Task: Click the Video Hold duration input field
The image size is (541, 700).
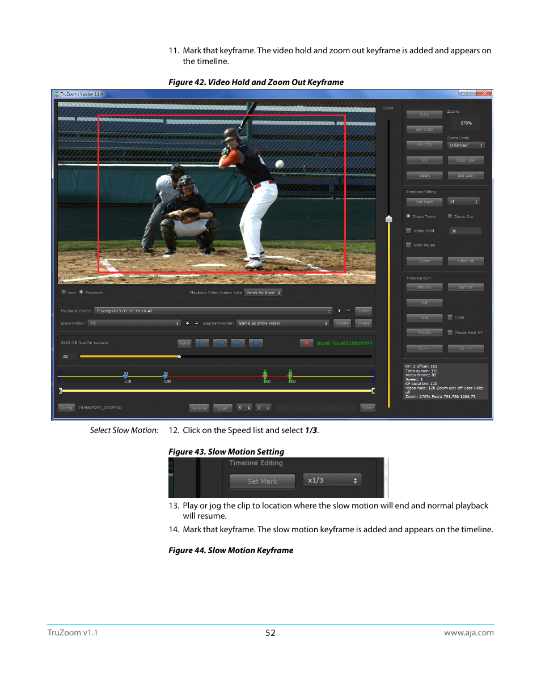Action: 465,231
